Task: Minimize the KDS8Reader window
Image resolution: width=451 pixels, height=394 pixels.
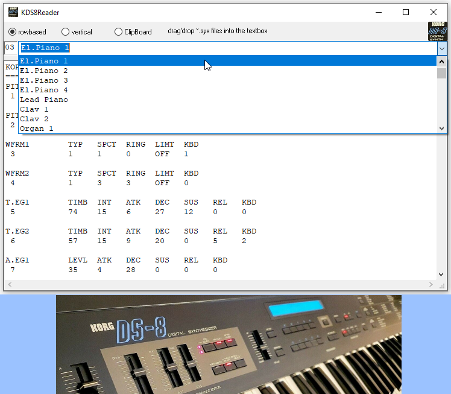Action: (x=379, y=12)
